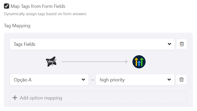This screenshot has height=111, width=197.
Task: Click the chevron on the high priority selector
Action: point(169,80)
